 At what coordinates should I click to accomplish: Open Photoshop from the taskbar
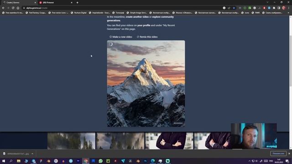pos(145,161)
